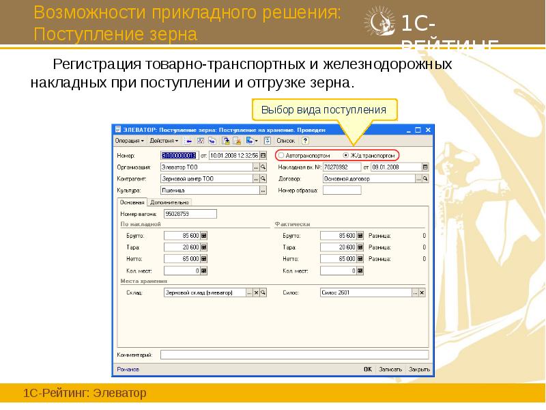Viewport: 546px width, 410px height.
Task: Click the calendar picker next to Накладная date
Action: [x=425, y=166]
